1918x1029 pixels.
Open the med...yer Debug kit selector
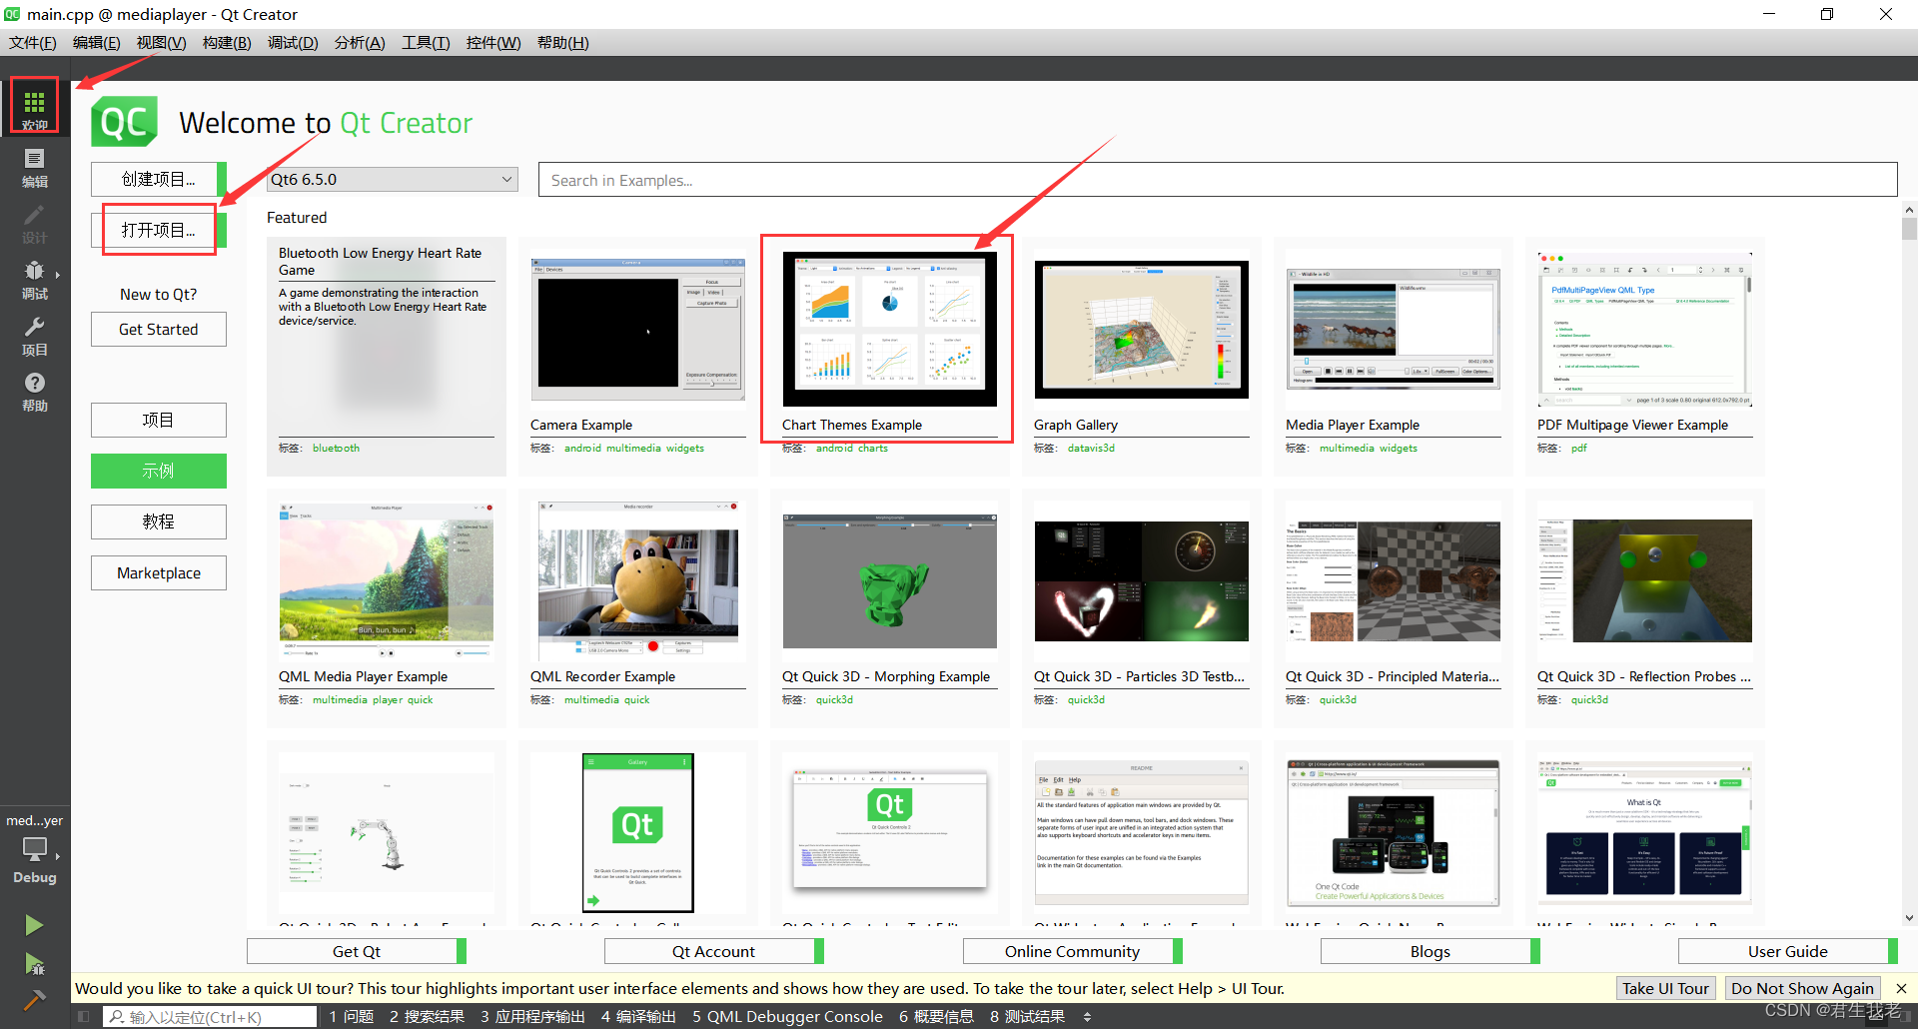tap(34, 848)
